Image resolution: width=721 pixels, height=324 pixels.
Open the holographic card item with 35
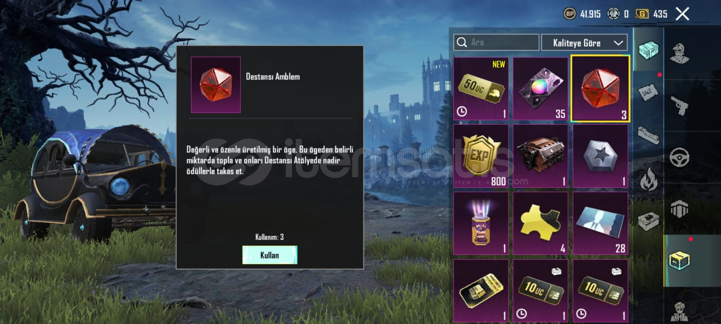coord(540,88)
